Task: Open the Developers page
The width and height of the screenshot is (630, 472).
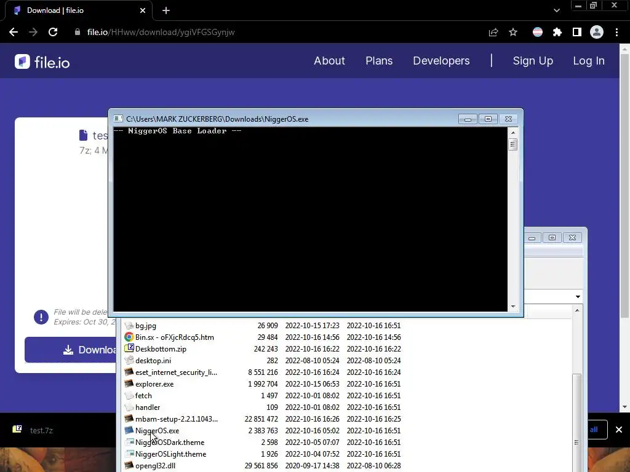Action: tap(441, 61)
